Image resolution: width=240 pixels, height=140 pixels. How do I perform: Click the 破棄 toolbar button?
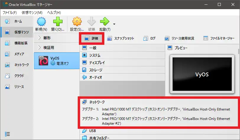pyautogui.click(x=92, y=24)
